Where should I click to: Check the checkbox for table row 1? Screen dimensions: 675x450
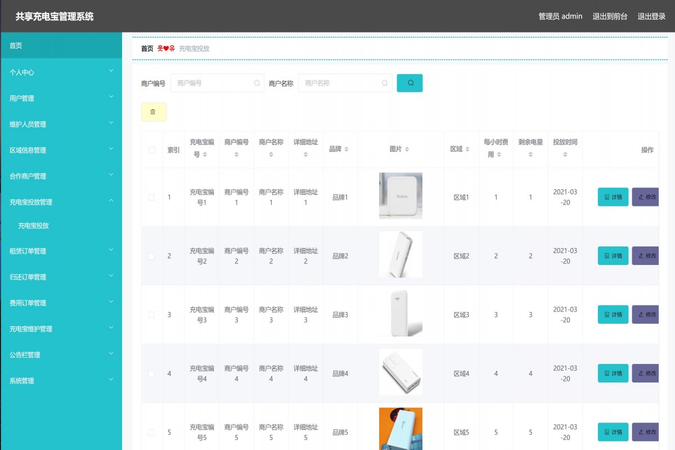coord(151,197)
